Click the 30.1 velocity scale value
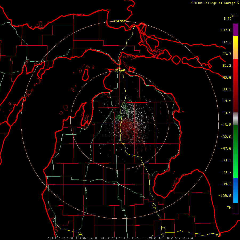This screenshot has width=240, height=240. pyautogui.click(x=227, y=89)
